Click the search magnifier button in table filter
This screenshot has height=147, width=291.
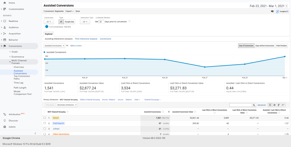point(254,105)
